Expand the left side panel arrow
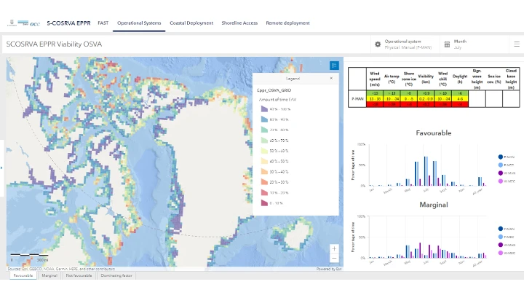 [x=2, y=168]
